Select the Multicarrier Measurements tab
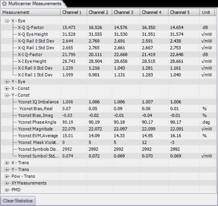218x206 pixels. point(35,4)
